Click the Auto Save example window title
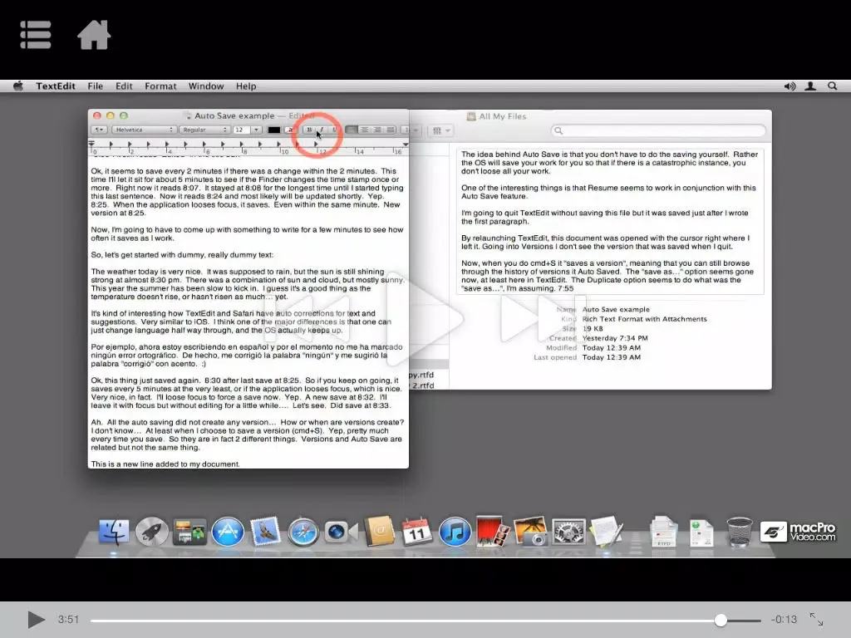851x638 pixels. click(x=234, y=115)
